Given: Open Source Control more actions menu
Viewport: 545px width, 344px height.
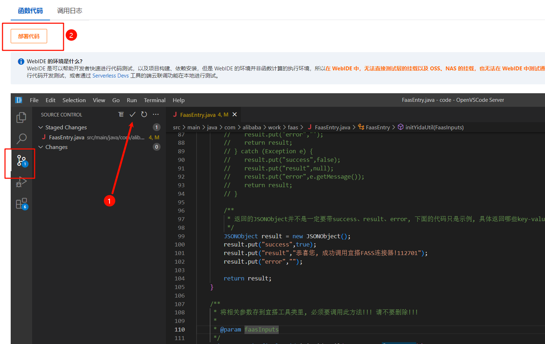Looking at the screenshot, I should pyautogui.click(x=156, y=114).
